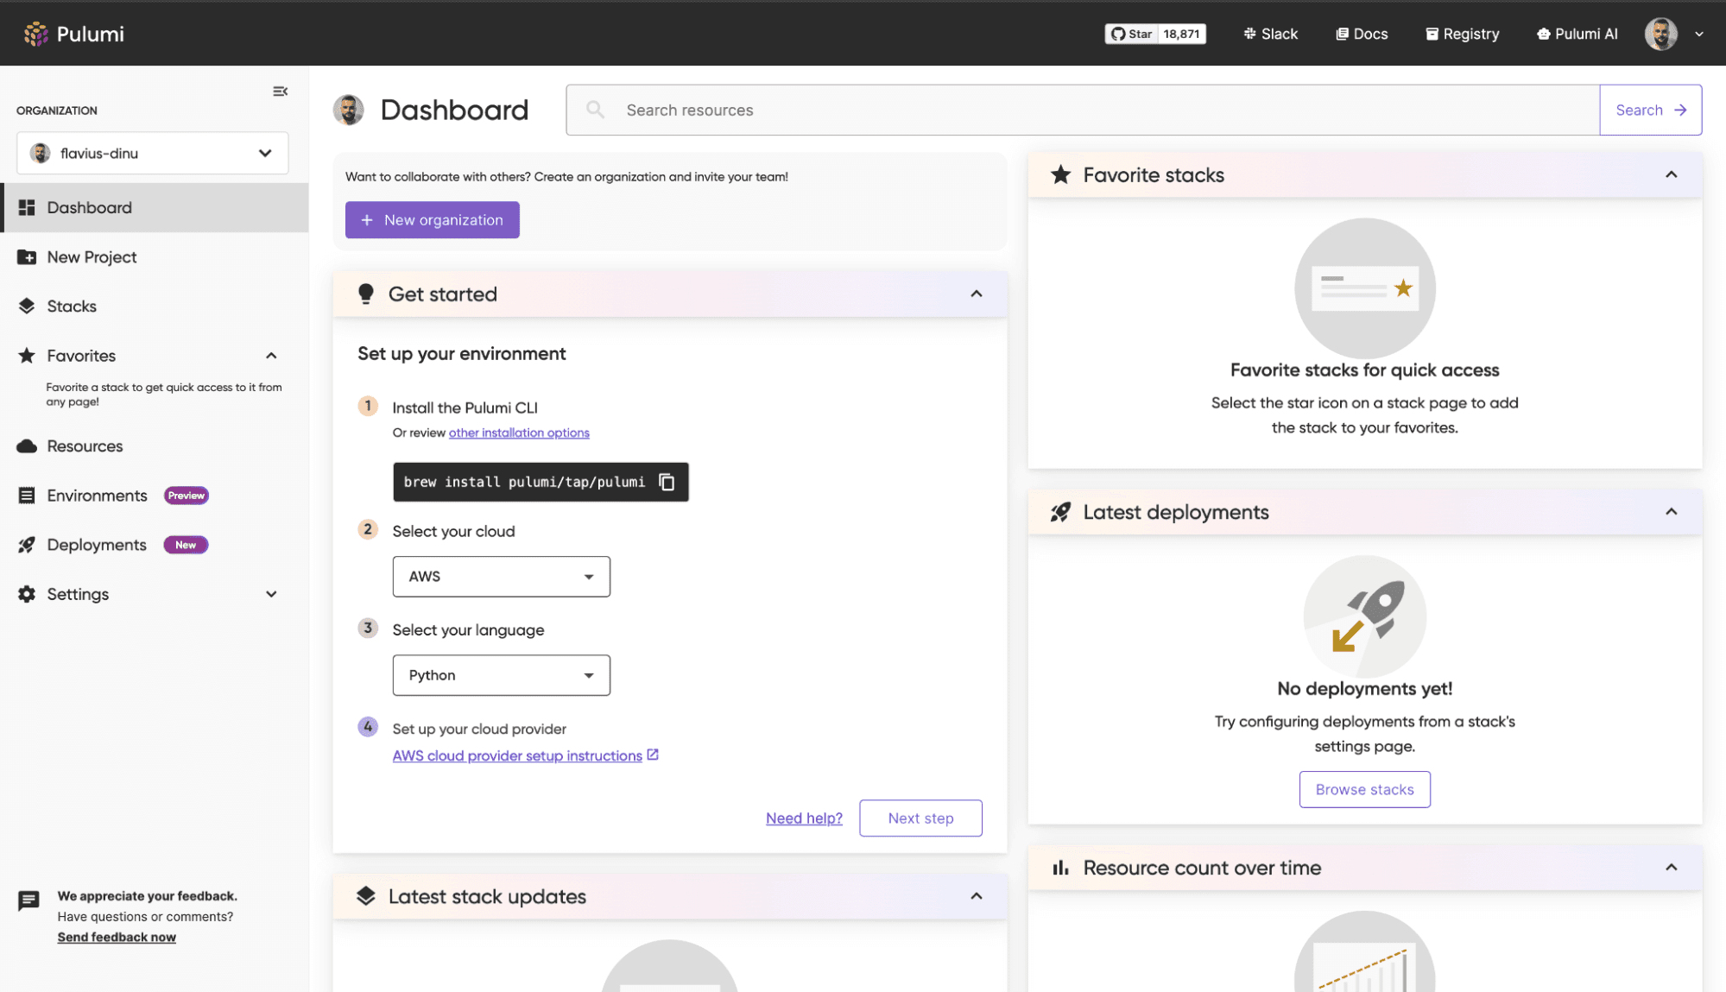Collapse the Get started panel

point(977,294)
